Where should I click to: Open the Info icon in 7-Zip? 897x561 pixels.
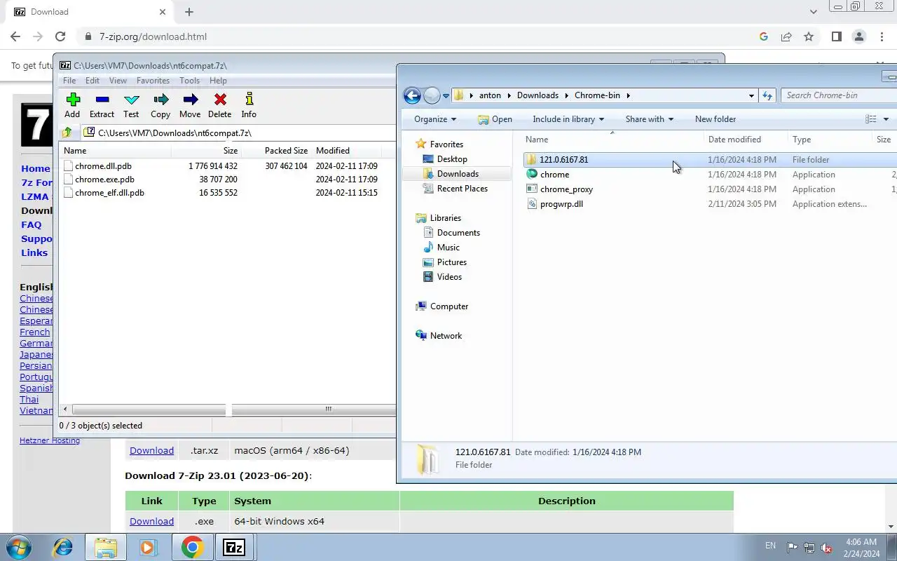[x=249, y=100]
